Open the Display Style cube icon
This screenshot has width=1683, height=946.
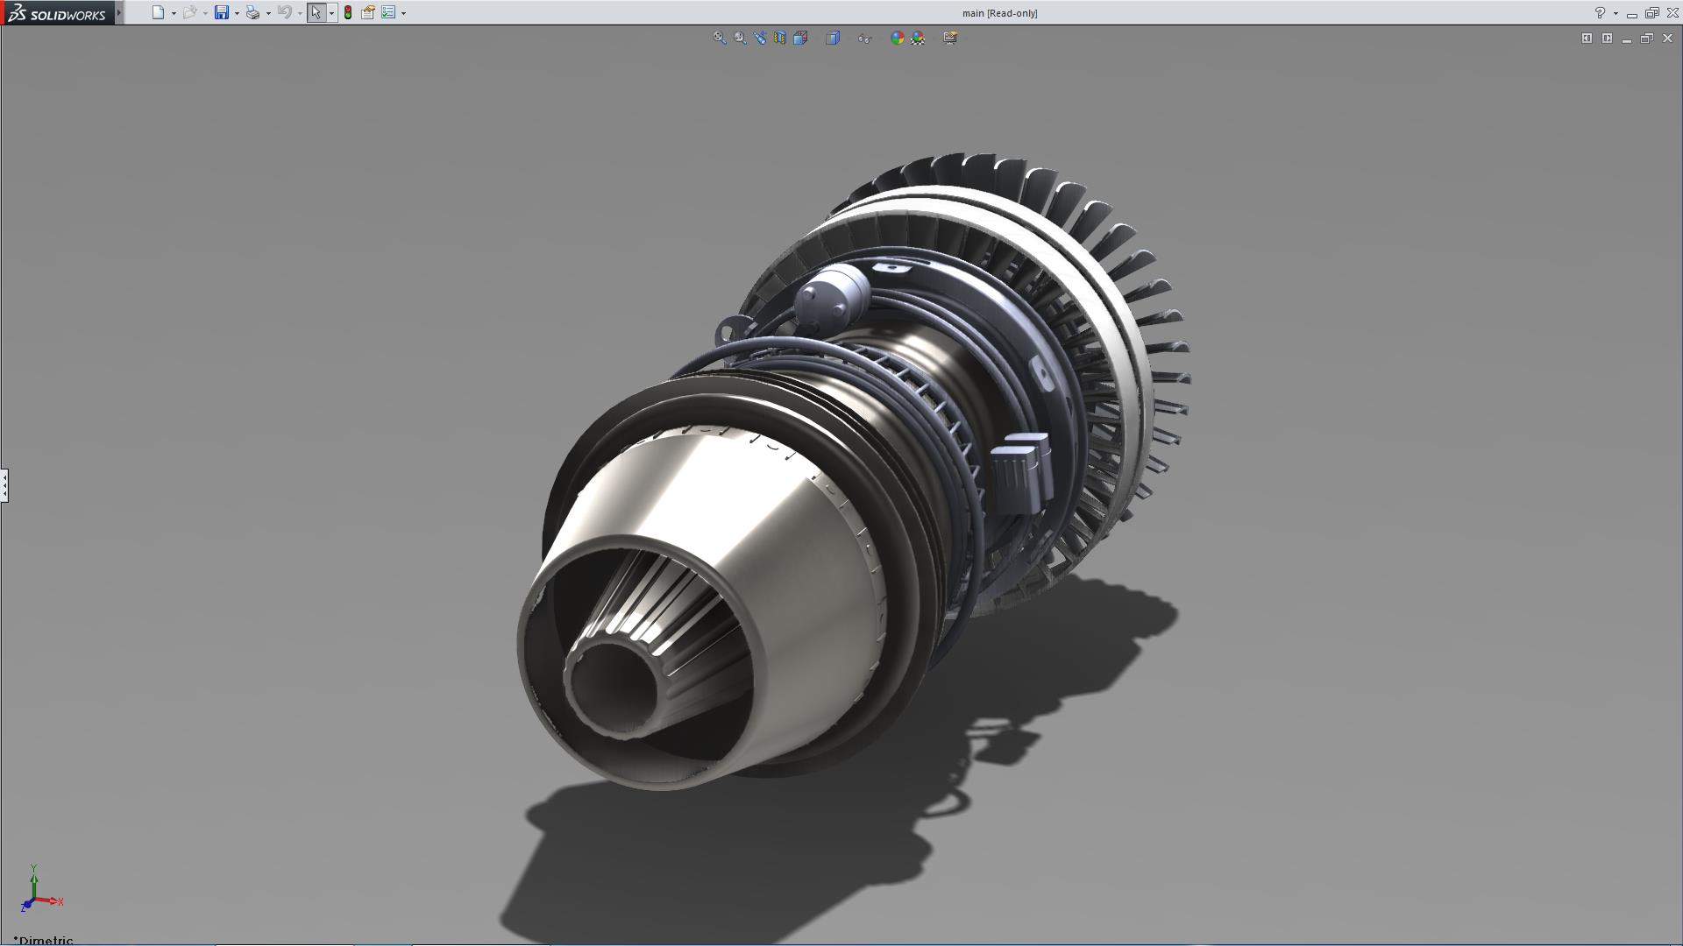tap(833, 38)
